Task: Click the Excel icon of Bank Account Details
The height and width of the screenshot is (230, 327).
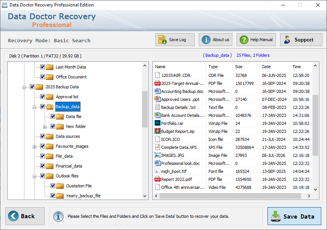Action: 157,115
